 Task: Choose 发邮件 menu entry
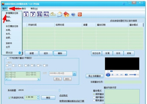pyautogui.click(x=12, y=43)
